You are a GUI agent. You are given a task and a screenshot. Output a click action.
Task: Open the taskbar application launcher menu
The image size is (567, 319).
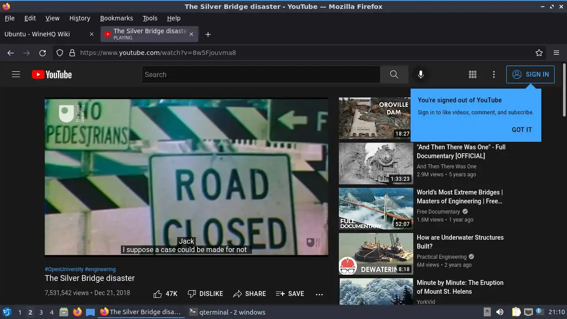(7, 312)
